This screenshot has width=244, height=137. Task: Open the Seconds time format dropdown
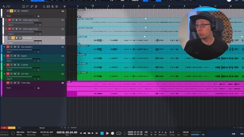pos(47,135)
